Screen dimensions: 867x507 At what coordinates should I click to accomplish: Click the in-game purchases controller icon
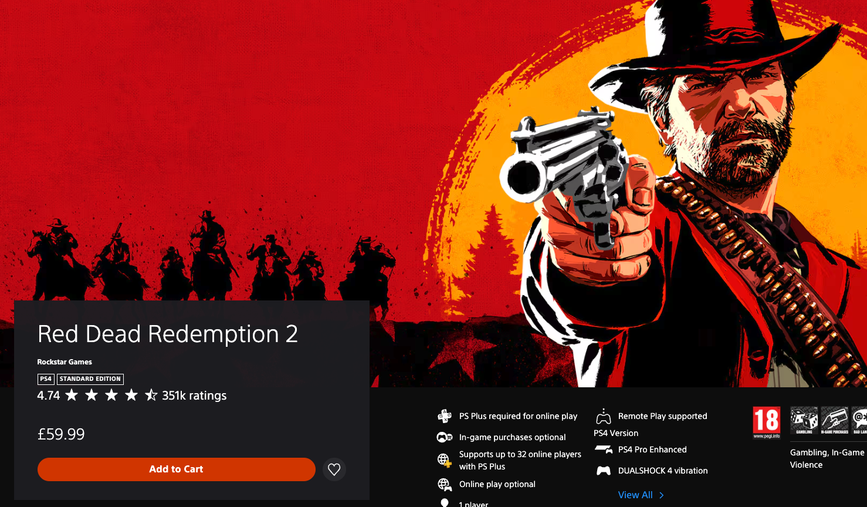(445, 437)
